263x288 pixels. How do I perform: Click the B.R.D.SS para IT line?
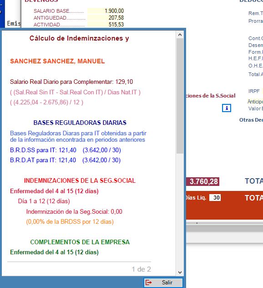click(66, 150)
